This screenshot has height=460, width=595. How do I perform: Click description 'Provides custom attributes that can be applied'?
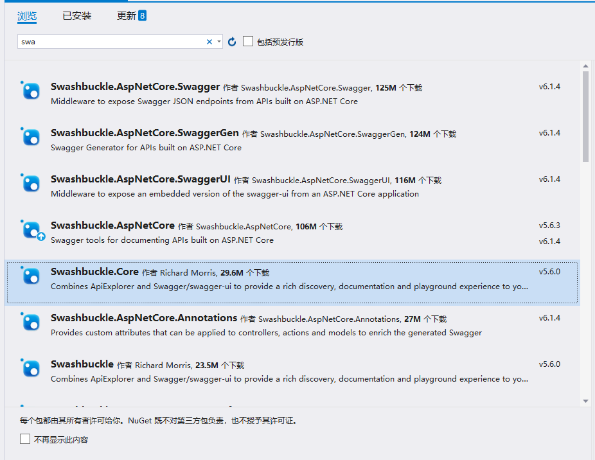coord(266,333)
